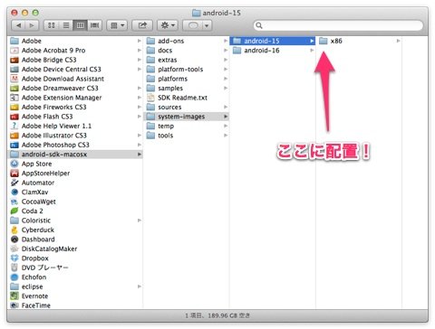Expand the add-ons folder arrow
435x329 pixels.
coord(226,41)
